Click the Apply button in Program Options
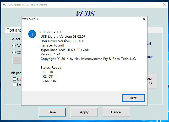The width and height of the screenshot is (169, 122). (x=84, y=112)
